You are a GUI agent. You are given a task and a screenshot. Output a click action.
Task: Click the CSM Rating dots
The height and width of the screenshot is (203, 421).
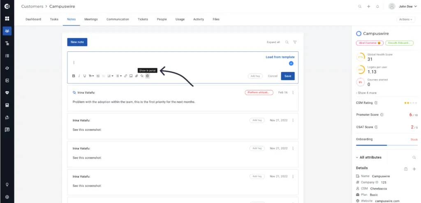(411, 103)
